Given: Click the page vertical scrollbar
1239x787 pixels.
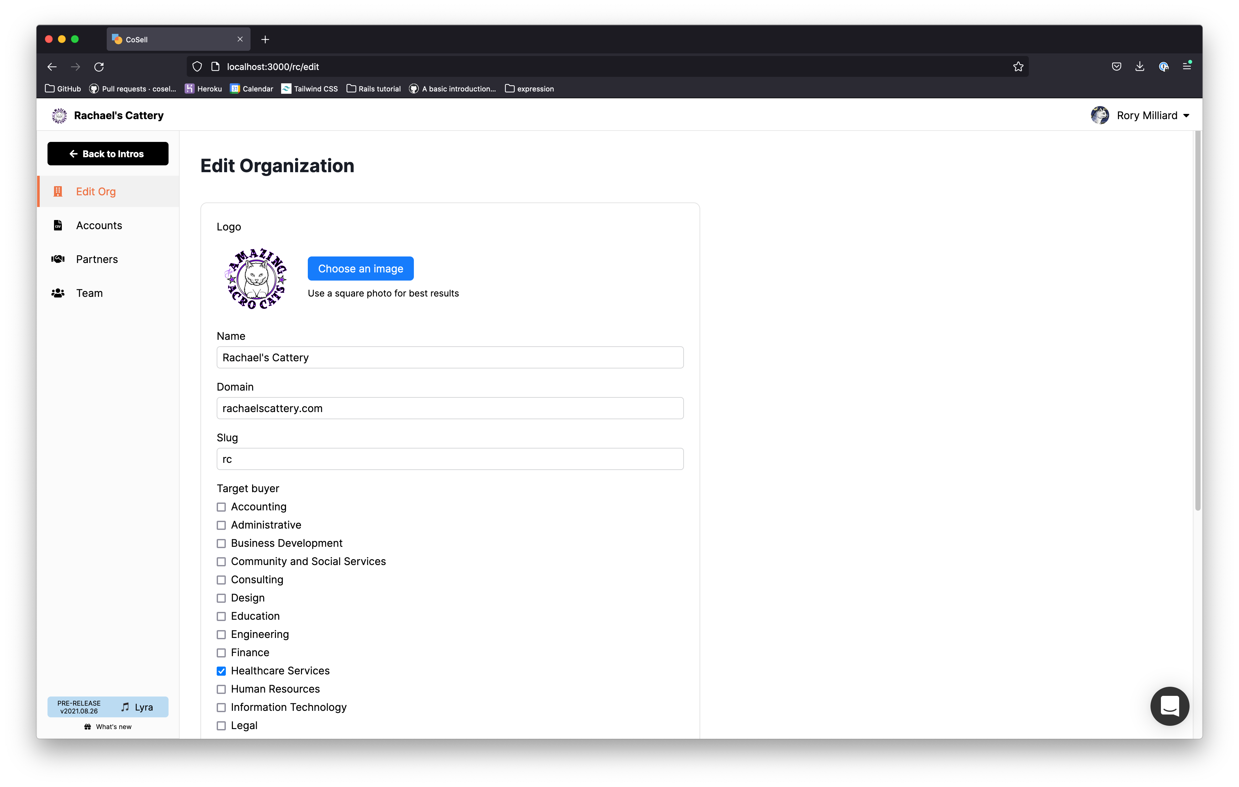Looking at the screenshot, I should click(1198, 320).
